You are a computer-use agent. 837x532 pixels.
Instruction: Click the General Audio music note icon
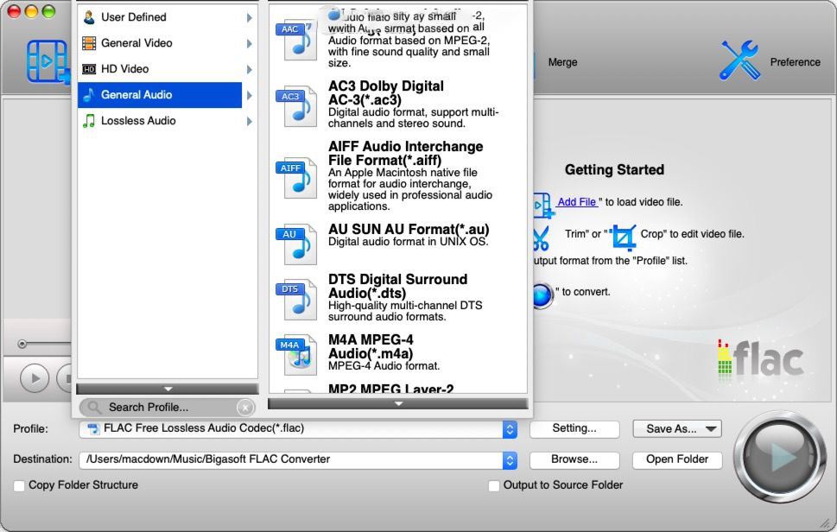(x=89, y=95)
